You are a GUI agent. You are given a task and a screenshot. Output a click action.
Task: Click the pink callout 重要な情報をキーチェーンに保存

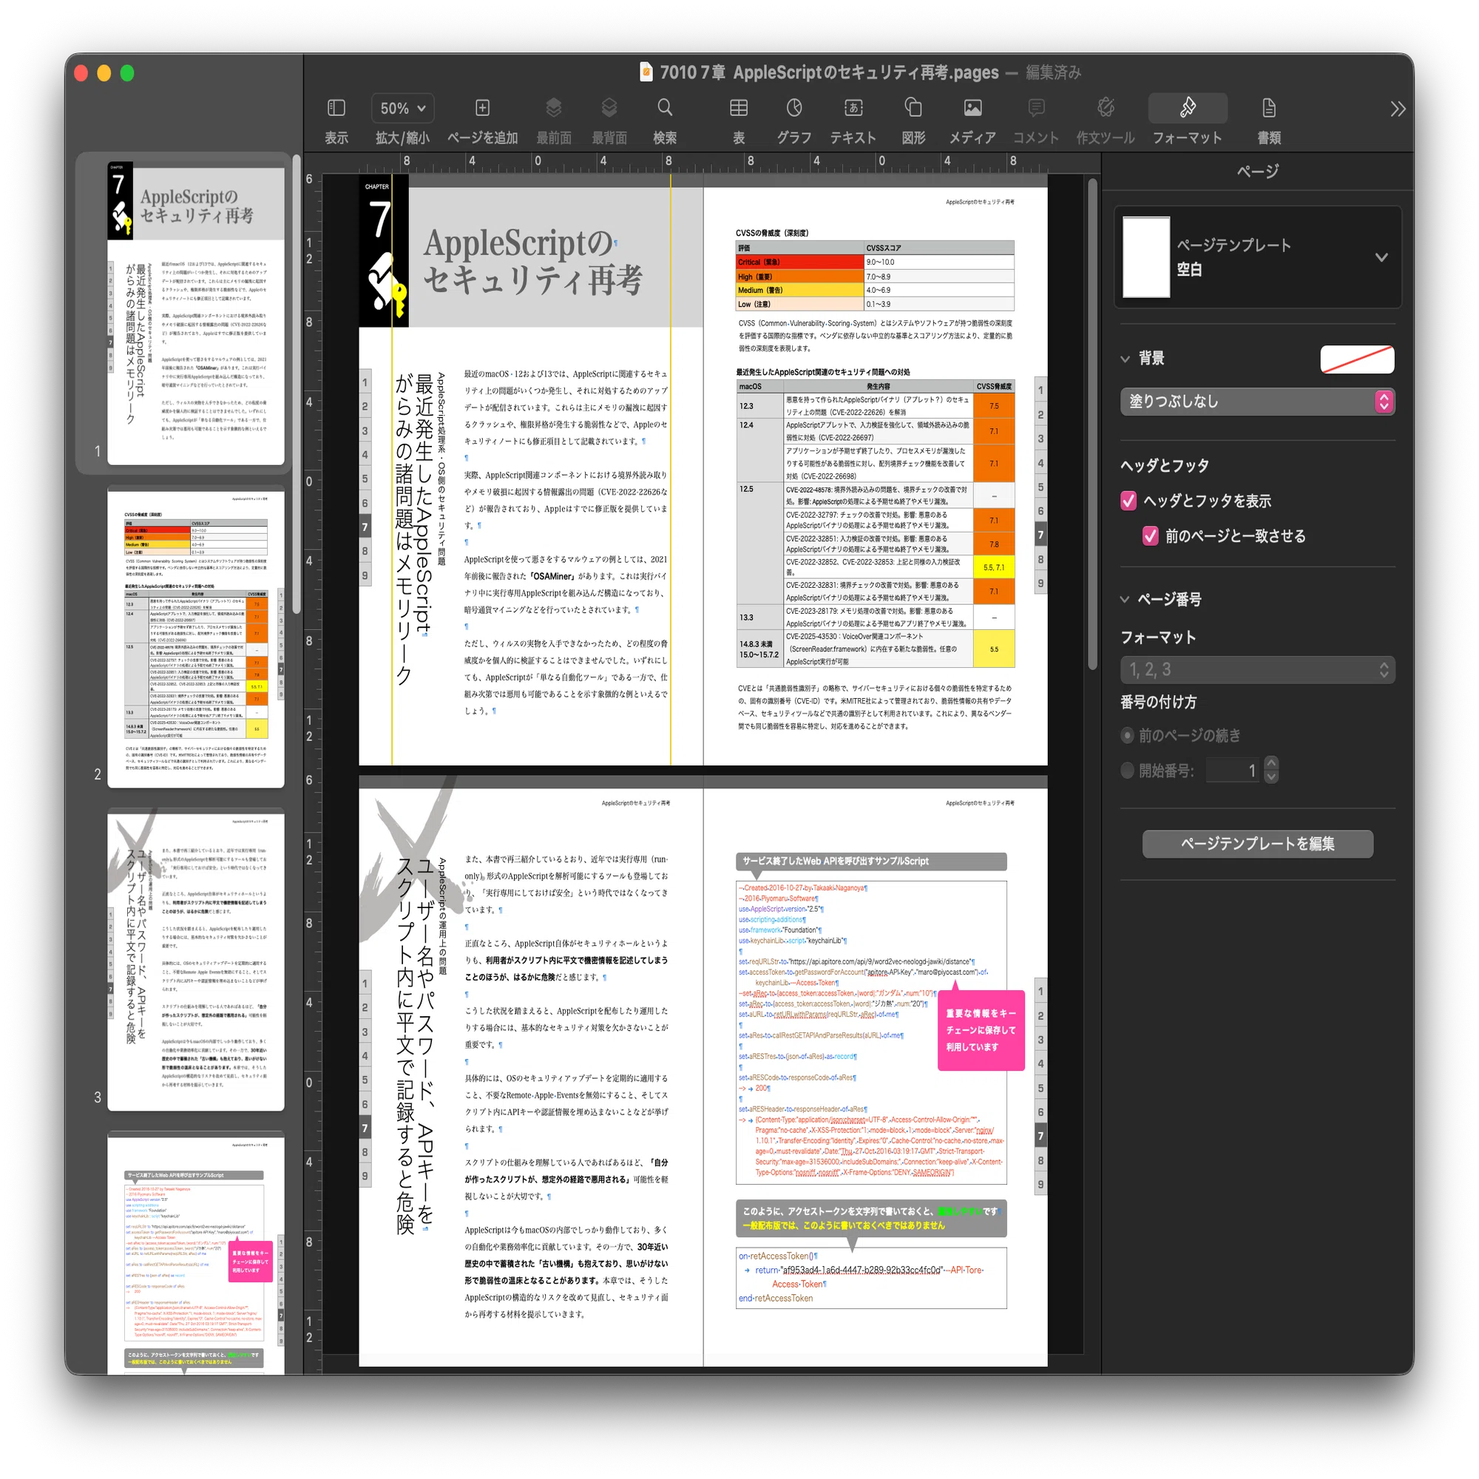[981, 1030]
